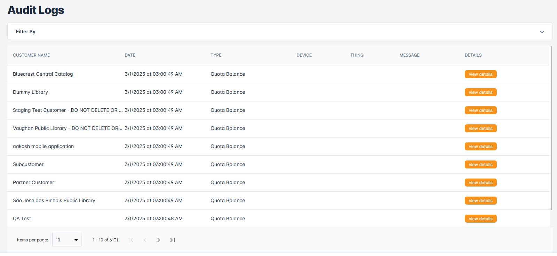Open details for QA Test log
This screenshot has height=256, width=557.
pos(480,219)
